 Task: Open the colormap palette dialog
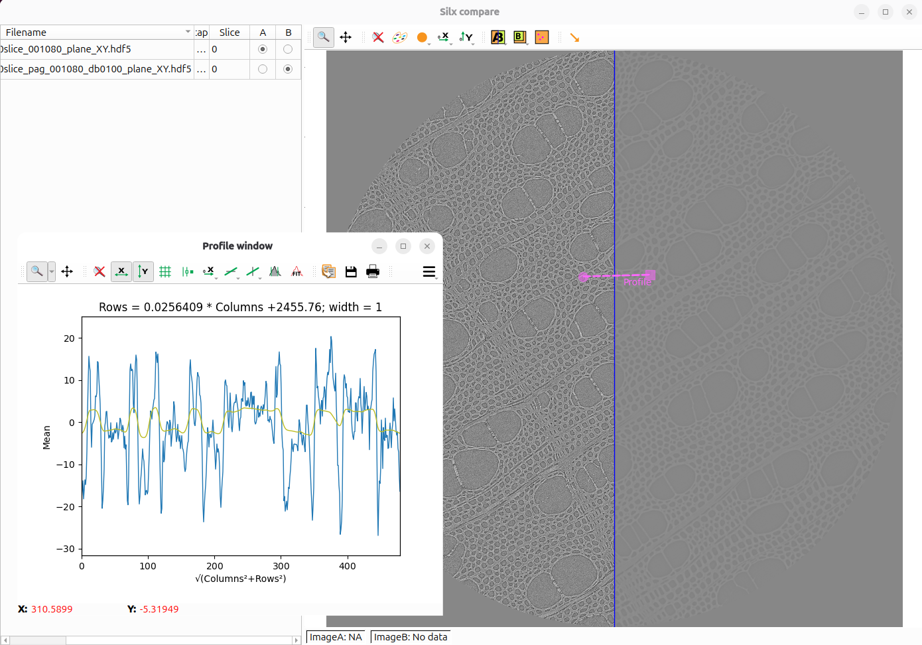click(x=399, y=37)
